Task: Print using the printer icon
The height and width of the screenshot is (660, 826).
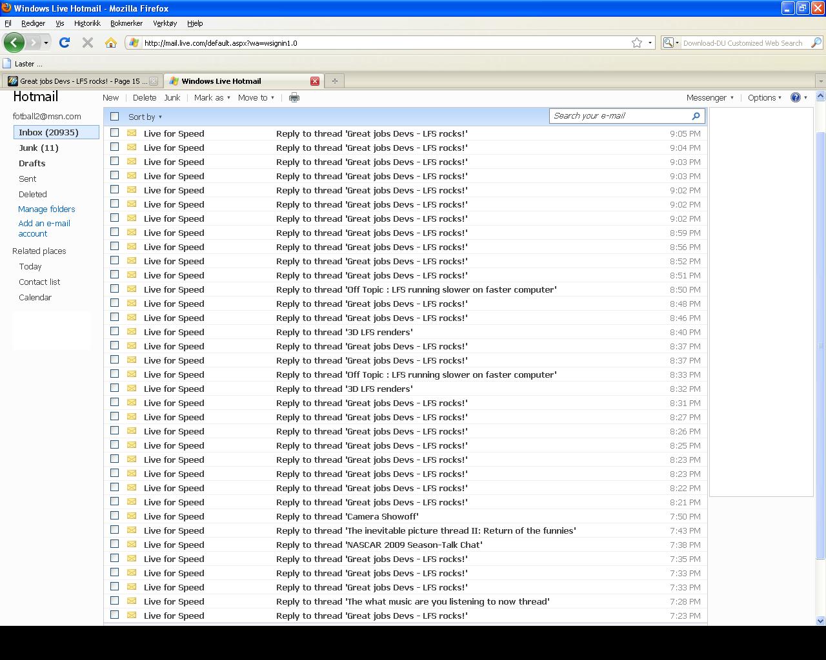Action: tap(294, 97)
